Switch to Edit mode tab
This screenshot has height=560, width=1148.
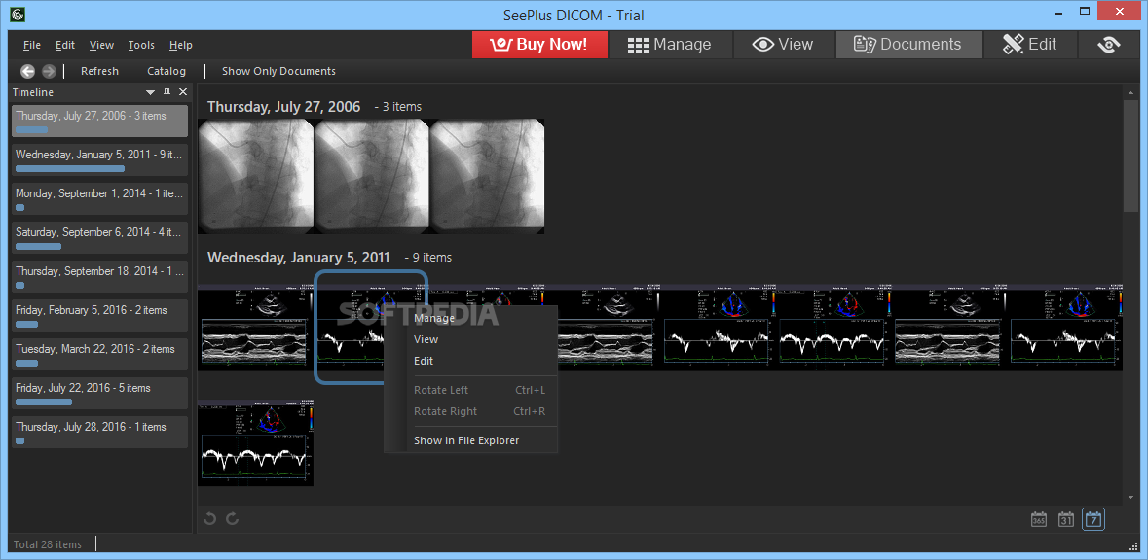(1029, 44)
